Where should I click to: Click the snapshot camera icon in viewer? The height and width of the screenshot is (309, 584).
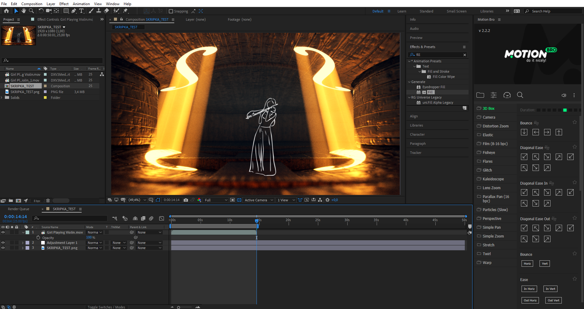(186, 200)
